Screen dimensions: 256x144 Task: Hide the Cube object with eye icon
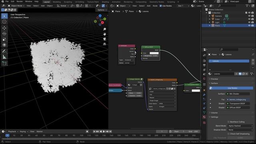(249, 19)
